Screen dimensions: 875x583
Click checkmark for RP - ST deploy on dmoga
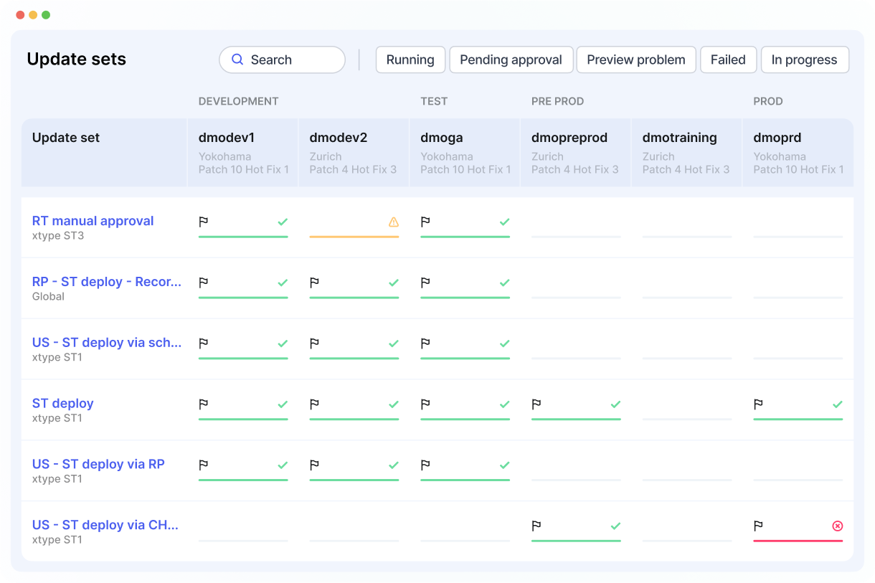pyautogui.click(x=505, y=283)
